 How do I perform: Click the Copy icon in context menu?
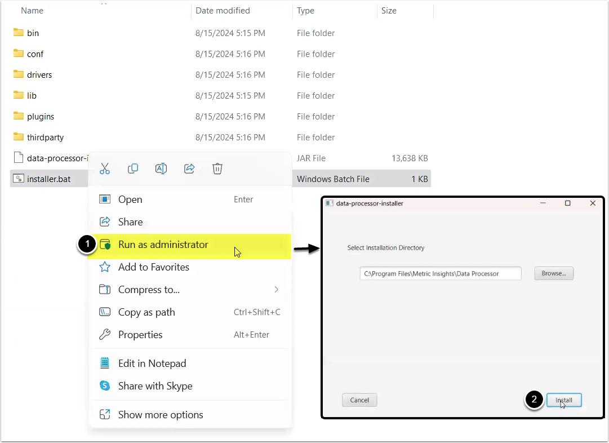coord(133,169)
